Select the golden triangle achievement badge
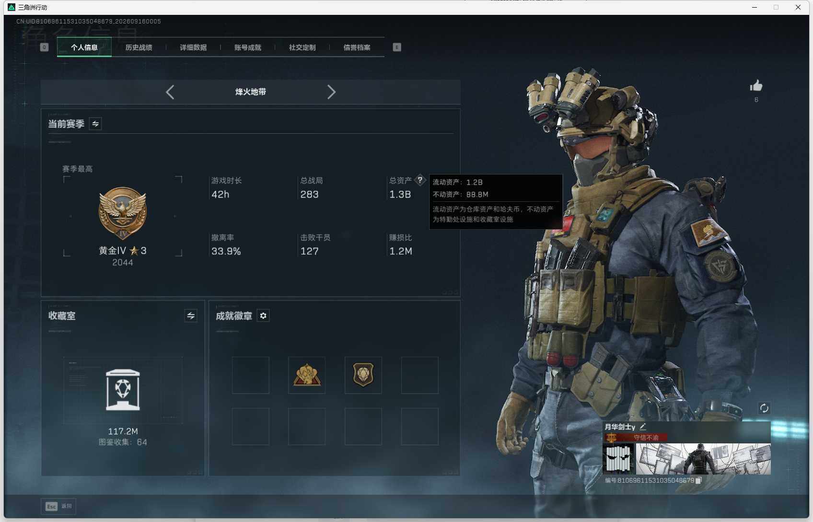The height and width of the screenshot is (522, 813). [307, 375]
